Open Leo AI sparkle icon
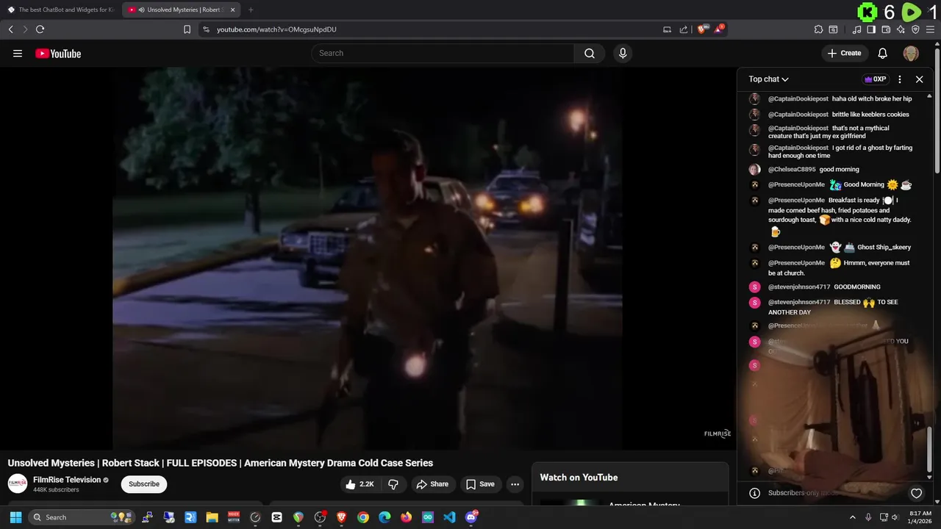941x529 pixels. 901,29
